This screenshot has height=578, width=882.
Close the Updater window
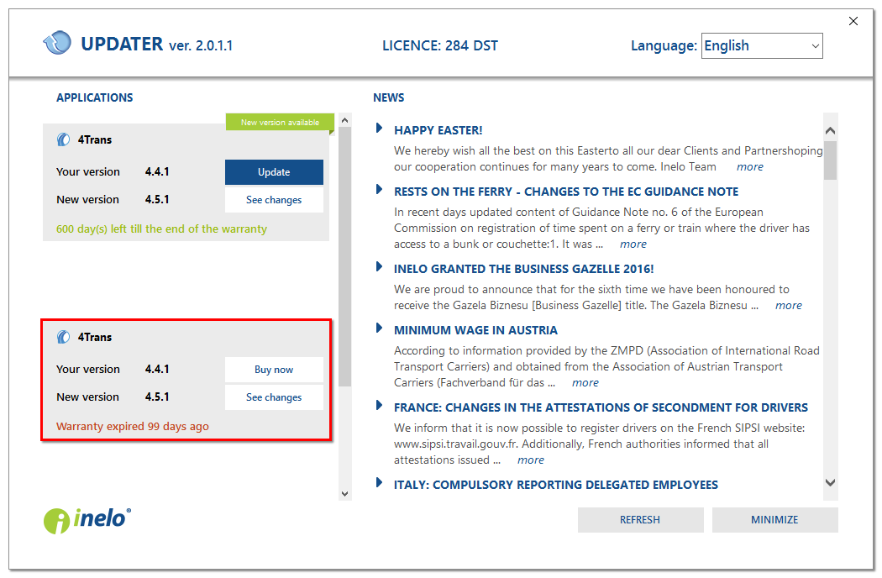coord(853,21)
